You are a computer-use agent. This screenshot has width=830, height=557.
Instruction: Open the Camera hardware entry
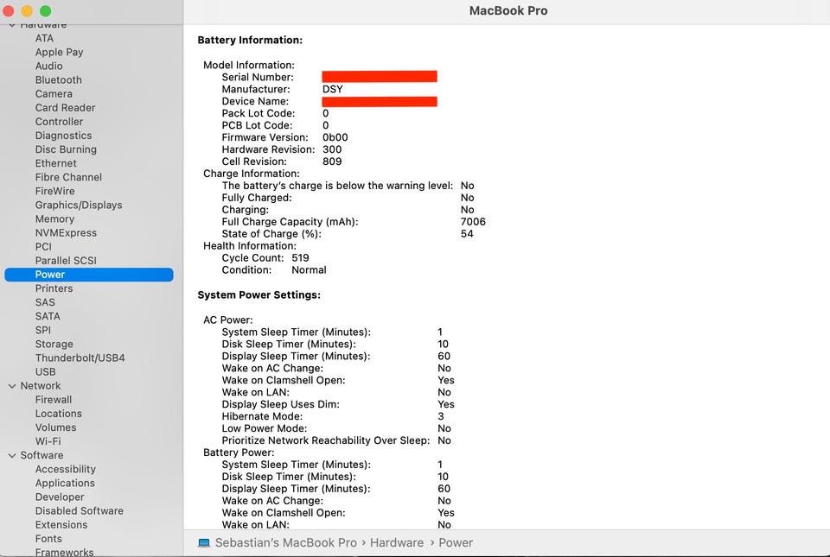[54, 93]
